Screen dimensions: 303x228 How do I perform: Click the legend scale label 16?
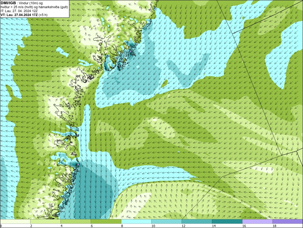[244, 226]
